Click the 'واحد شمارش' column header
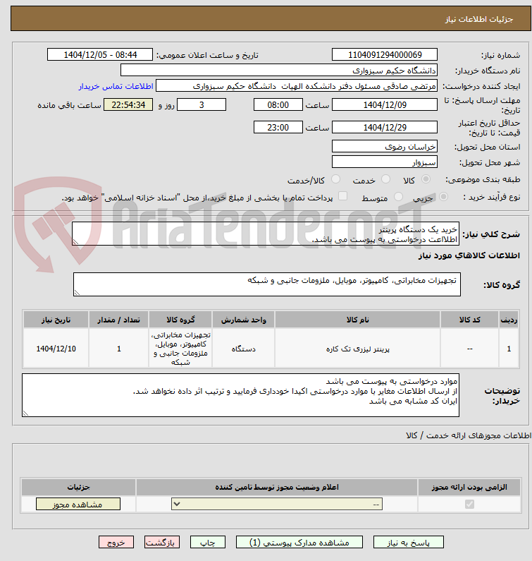This screenshot has width=532, height=561. [x=243, y=320]
